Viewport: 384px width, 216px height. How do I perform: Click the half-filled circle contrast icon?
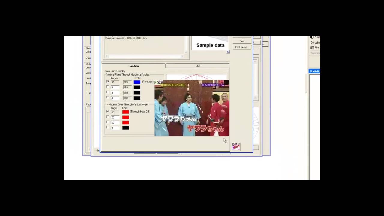[x=312, y=37]
